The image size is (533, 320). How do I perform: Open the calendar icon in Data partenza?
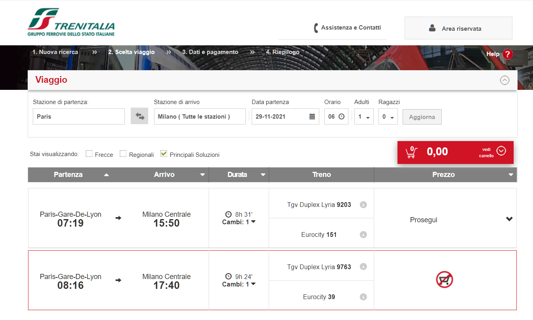312,117
